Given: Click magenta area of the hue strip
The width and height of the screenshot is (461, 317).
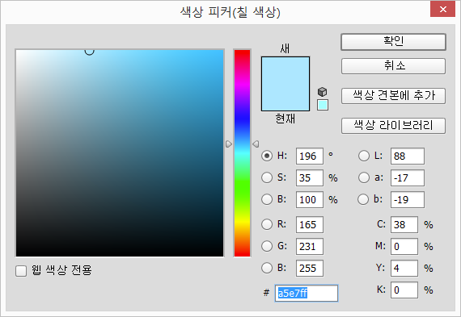Looking at the screenshot, I should click(x=243, y=85).
